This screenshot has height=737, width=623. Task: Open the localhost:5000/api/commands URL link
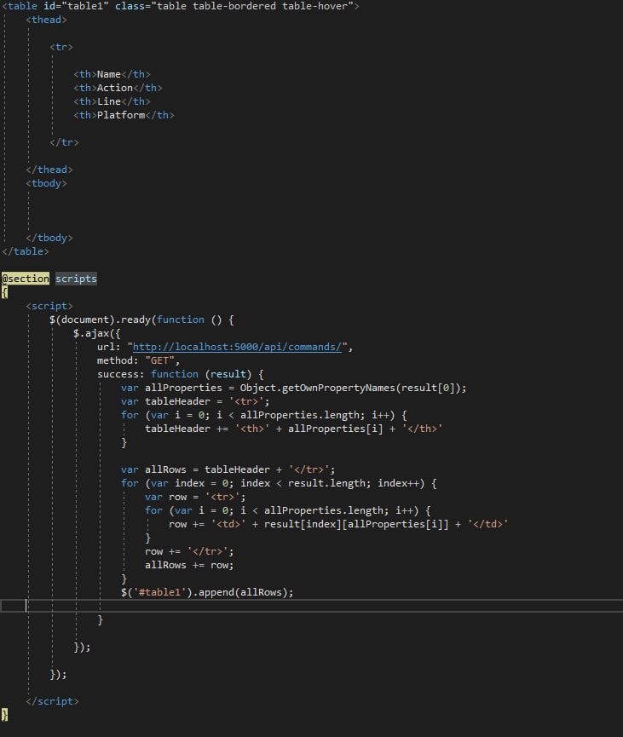click(237, 347)
